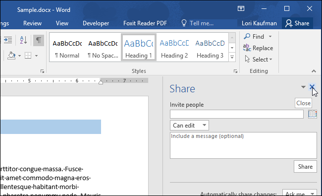Apply the Normal style
This screenshot has width=322, height=196.
click(67, 48)
